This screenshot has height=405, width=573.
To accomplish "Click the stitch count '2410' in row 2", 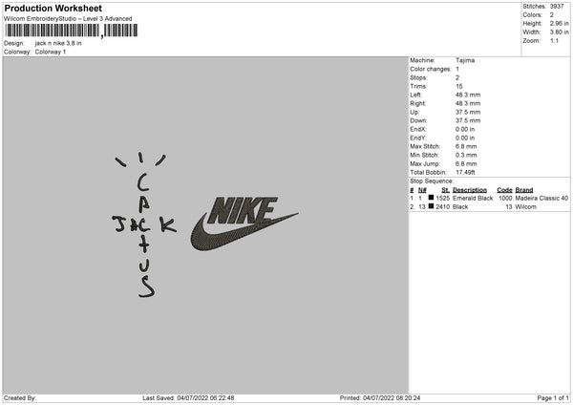I will [442, 207].
